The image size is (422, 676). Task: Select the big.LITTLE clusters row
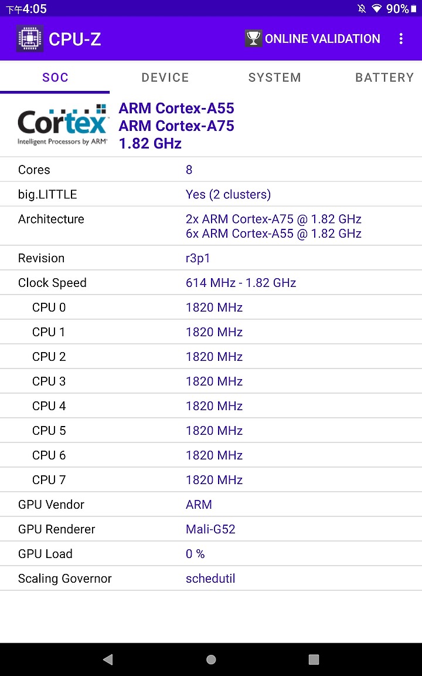coord(211,194)
